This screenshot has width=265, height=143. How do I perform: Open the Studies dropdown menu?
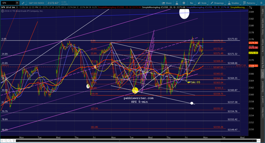(233, 3)
